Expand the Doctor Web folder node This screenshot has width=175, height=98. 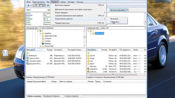40,46
